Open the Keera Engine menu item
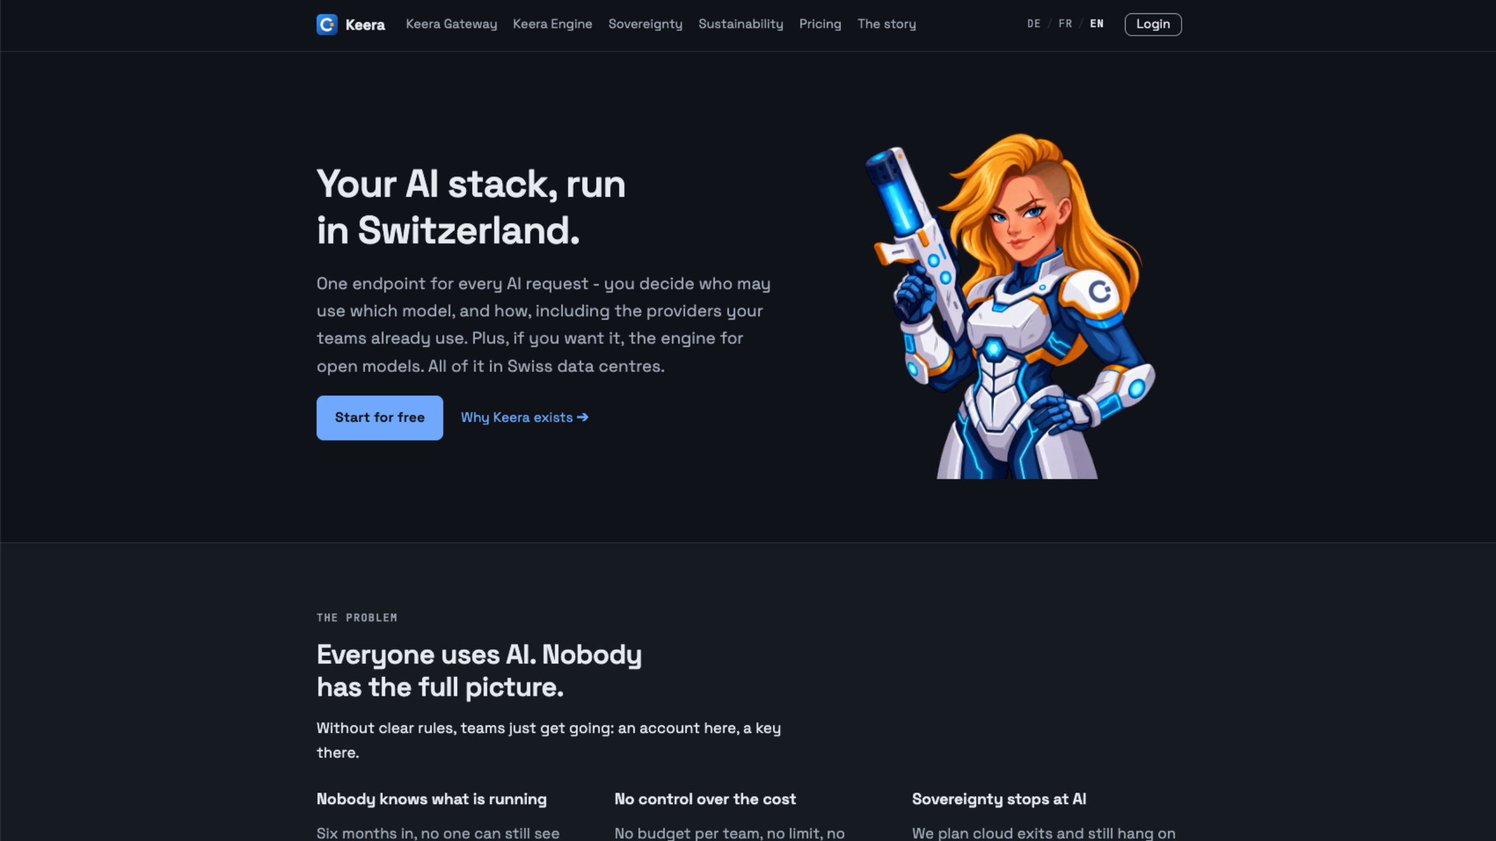The height and width of the screenshot is (841, 1496). (552, 24)
